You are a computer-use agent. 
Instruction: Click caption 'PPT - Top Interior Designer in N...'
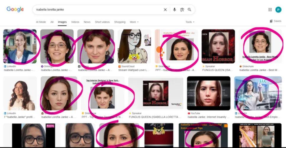click(x=103, y=117)
